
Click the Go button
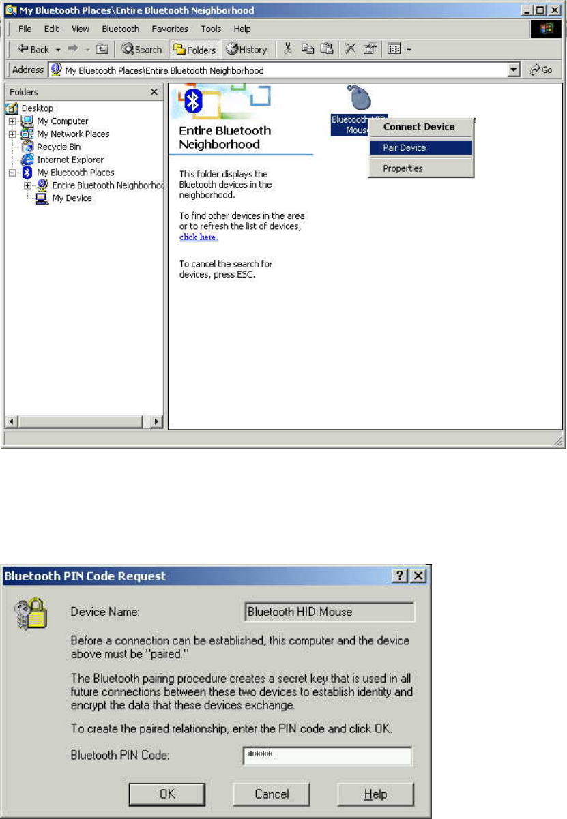[x=542, y=70]
